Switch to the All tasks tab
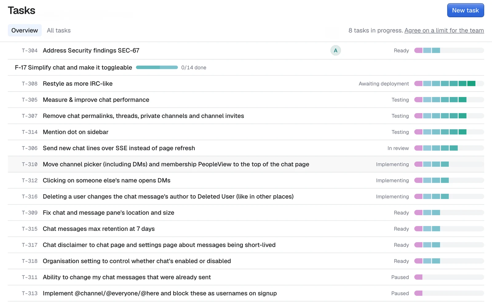The image size is (492, 308). 59,30
